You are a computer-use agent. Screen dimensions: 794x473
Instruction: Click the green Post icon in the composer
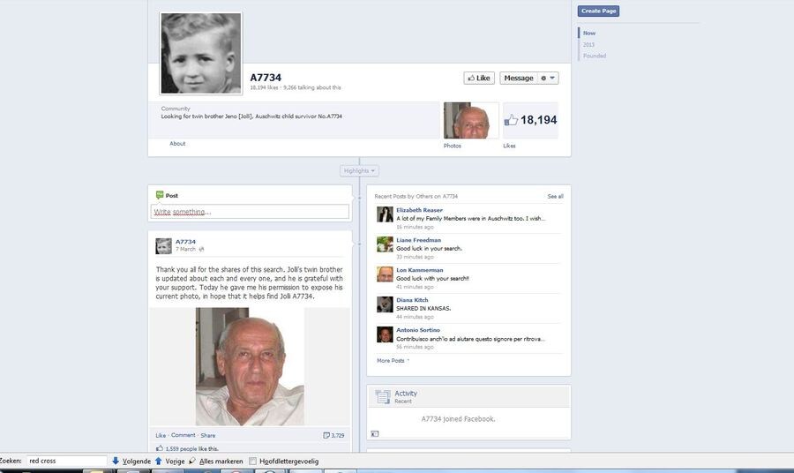(x=160, y=195)
